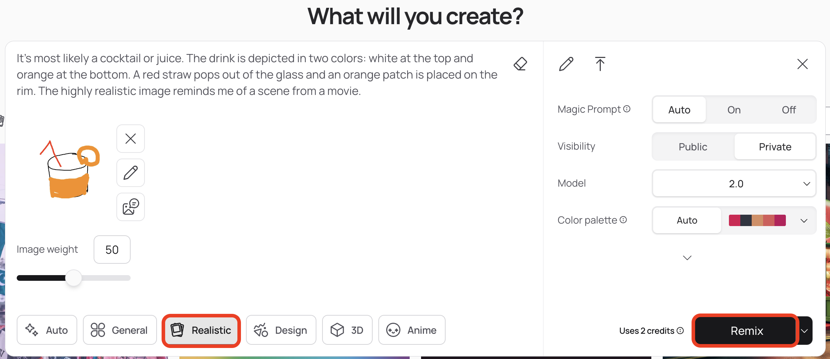Open the Model 2.0 dropdown
Screen dimensions: 830x359
point(734,183)
